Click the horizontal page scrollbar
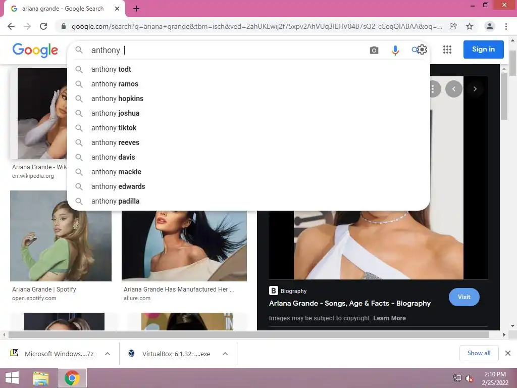Image resolution: width=517 pixels, height=388 pixels. pos(248,334)
